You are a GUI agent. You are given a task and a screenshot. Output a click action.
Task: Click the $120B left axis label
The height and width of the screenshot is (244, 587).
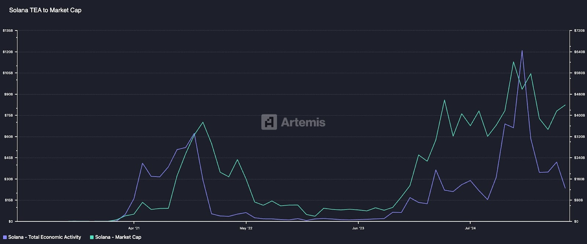tap(8, 52)
